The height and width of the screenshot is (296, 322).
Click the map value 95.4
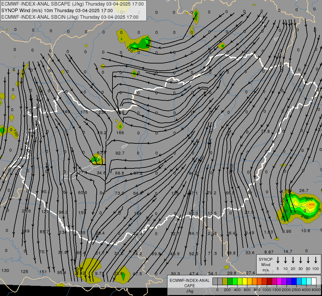point(62,273)
